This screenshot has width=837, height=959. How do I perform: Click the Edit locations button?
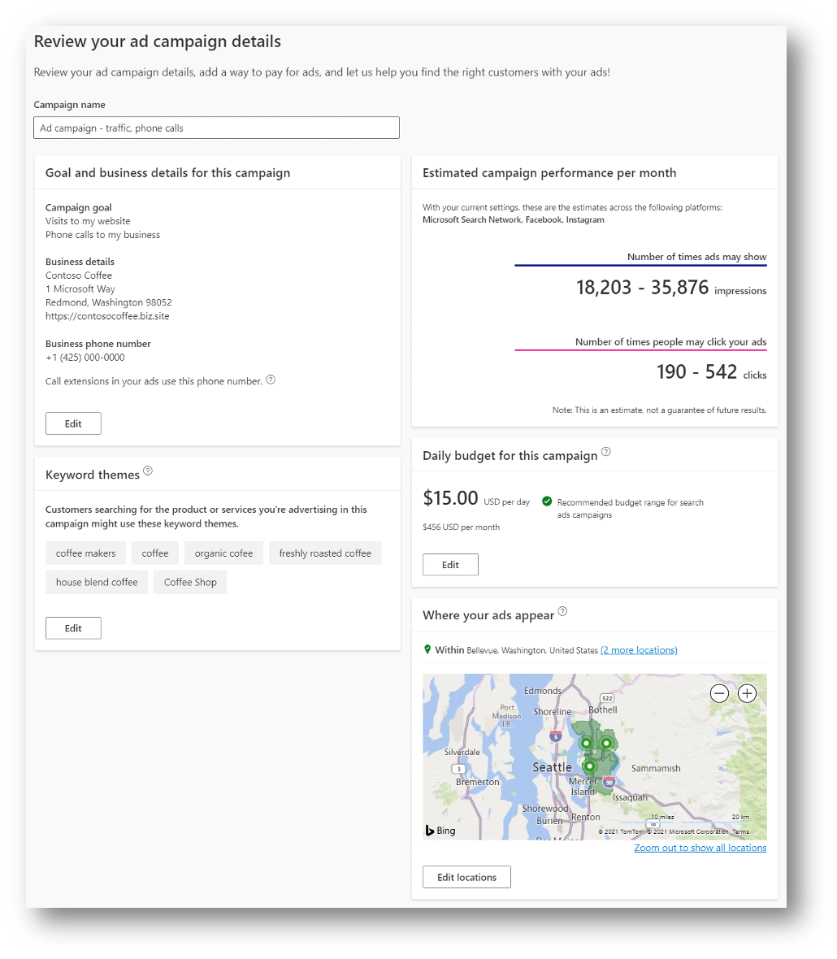pyautogui.click(x=466, y=877)
